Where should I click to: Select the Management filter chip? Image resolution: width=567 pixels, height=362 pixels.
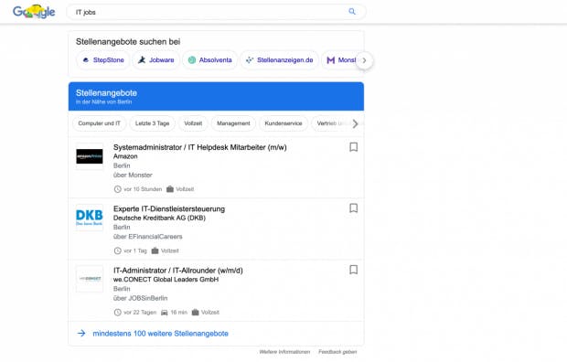point(233,123)
